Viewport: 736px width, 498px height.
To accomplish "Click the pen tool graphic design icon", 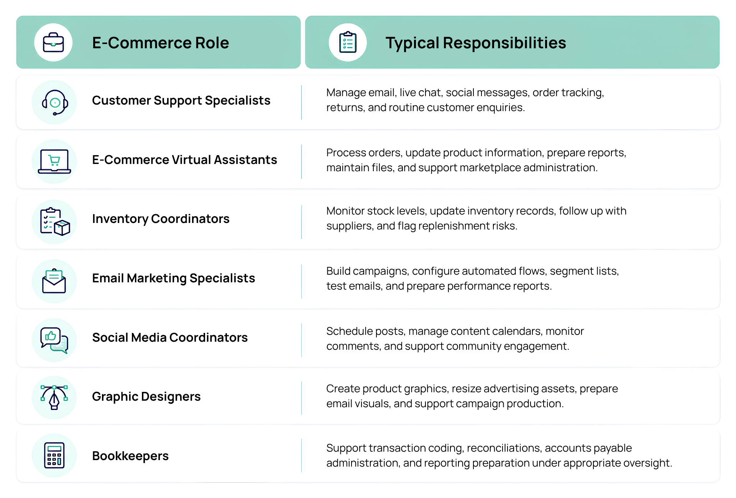I will pyautogui.click(x=54, y=398).
